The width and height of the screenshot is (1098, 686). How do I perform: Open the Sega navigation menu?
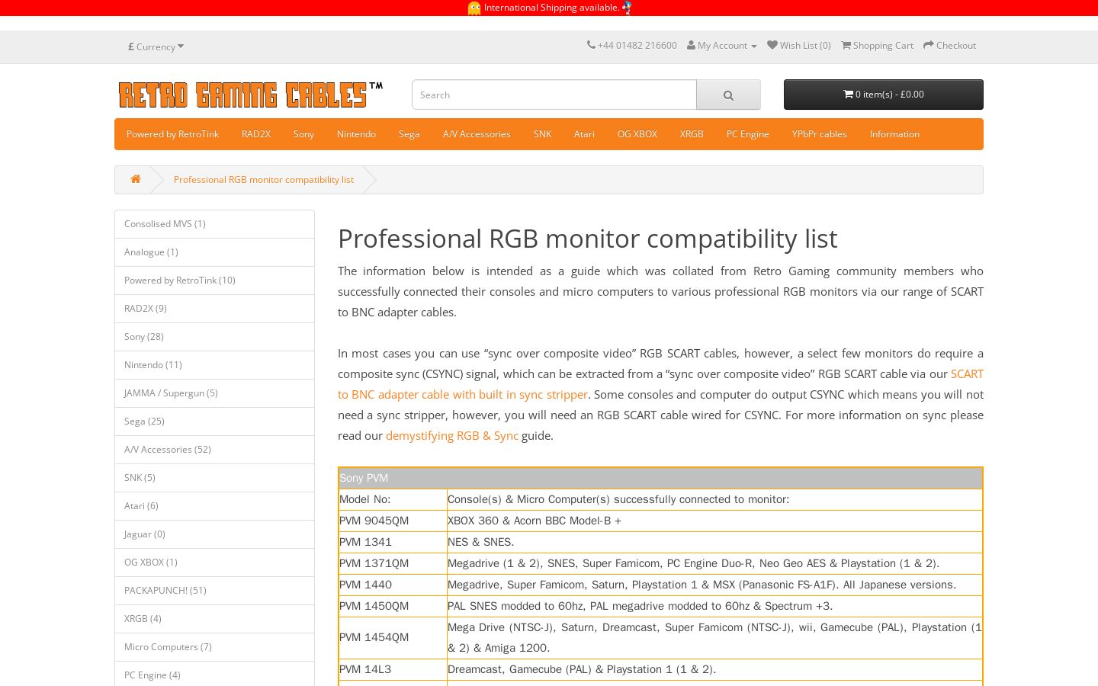[x=409, y=134]
